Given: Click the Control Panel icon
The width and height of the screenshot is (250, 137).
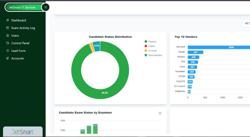Looking at the screenshot, I should 8,43.
